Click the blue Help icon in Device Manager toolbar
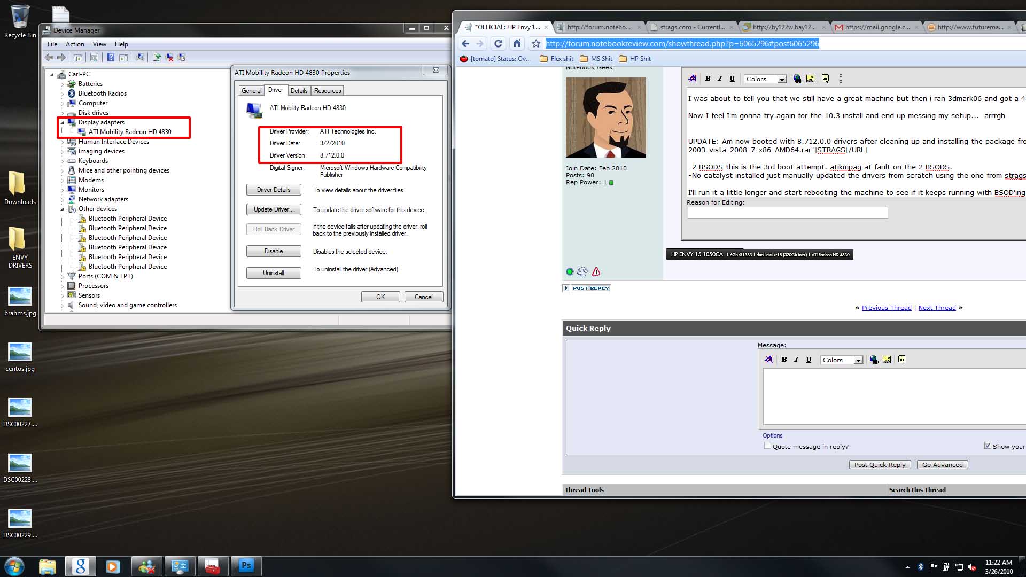Image resolution: width=1026 pixels, height=577 pixels. pyautogui.click(x=111, y=57)
